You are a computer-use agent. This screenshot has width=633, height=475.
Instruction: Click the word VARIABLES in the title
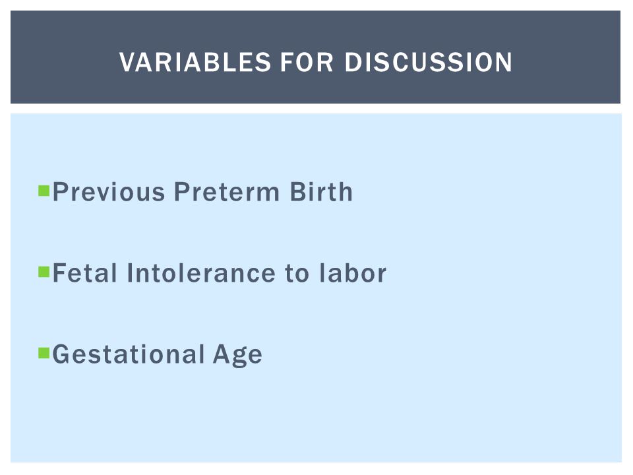pos(195,62)
